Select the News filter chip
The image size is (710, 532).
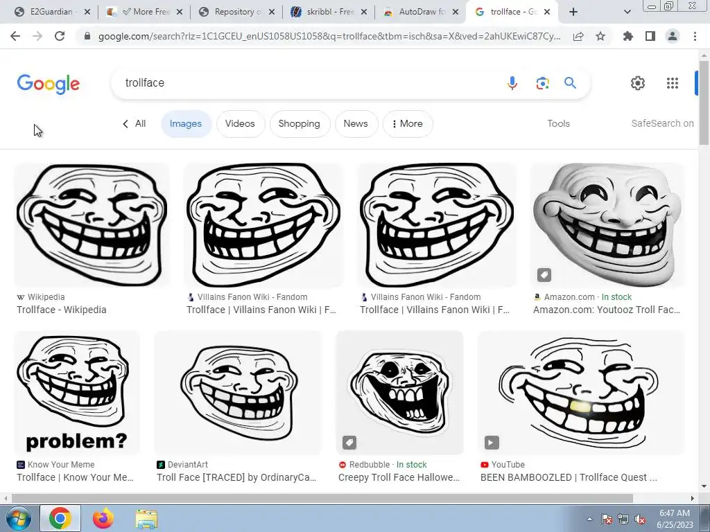(x=356, y=123)
